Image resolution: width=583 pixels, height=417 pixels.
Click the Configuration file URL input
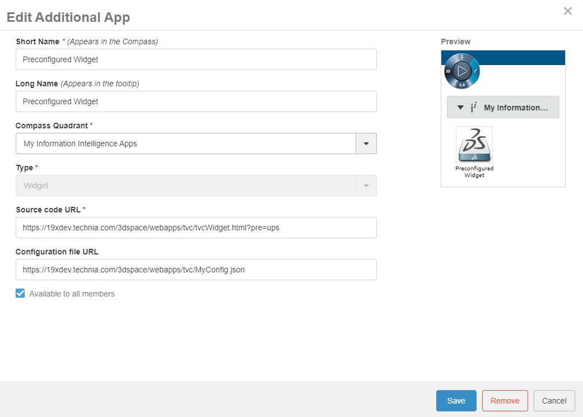coord(196,270)
